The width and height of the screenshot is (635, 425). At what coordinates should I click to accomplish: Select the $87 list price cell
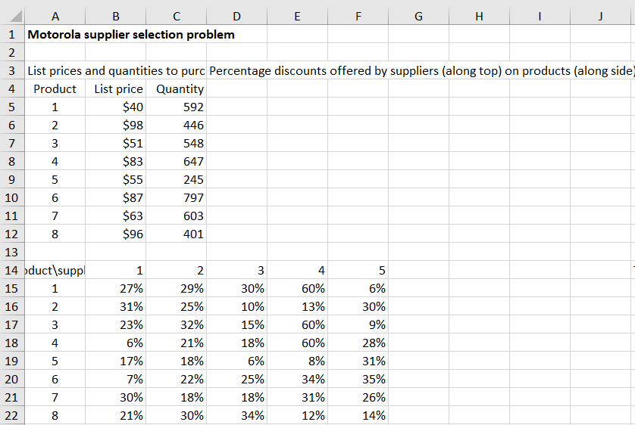coord(116,197)
